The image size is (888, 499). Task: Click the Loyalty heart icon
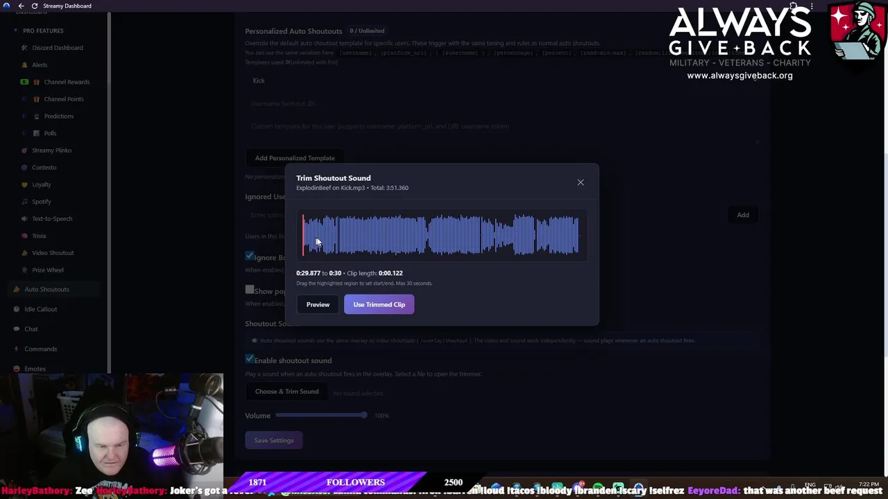25,184
